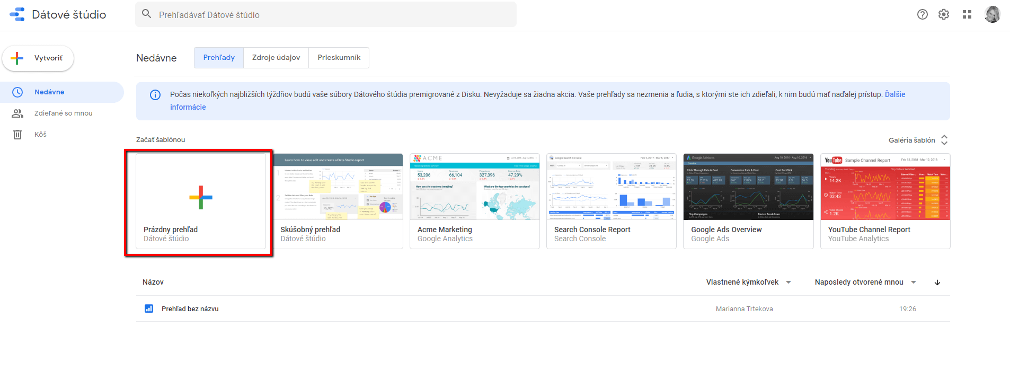Viewport: 1010px width, 370px height.
Task: Open the Google apps grid icon
Action: coord(967,14)
